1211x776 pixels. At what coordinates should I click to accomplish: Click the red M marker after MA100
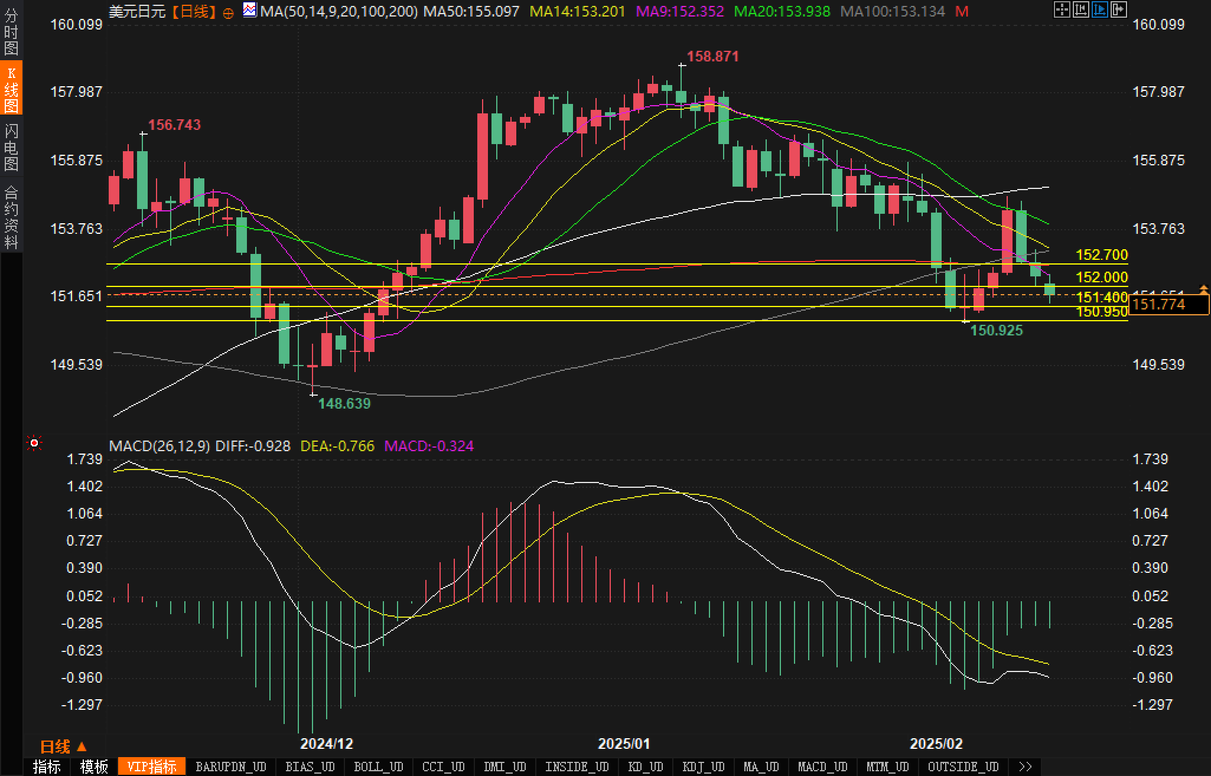[962, 11]
